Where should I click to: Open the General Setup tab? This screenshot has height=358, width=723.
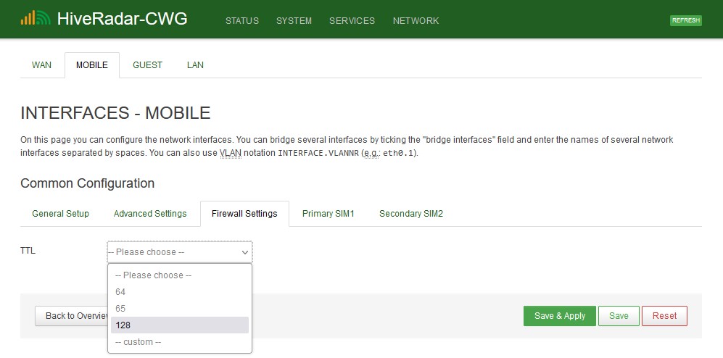[60, 214]
